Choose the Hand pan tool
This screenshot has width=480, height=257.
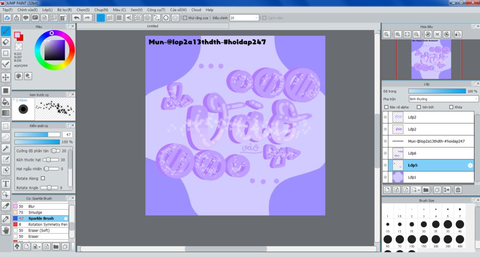click(6, 230)
